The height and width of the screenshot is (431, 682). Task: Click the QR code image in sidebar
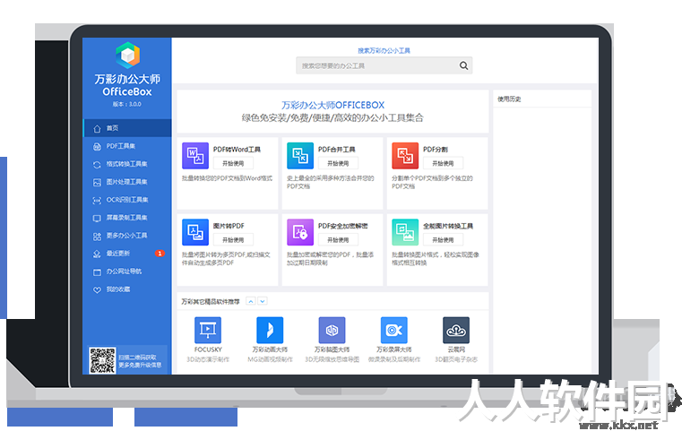103,360
